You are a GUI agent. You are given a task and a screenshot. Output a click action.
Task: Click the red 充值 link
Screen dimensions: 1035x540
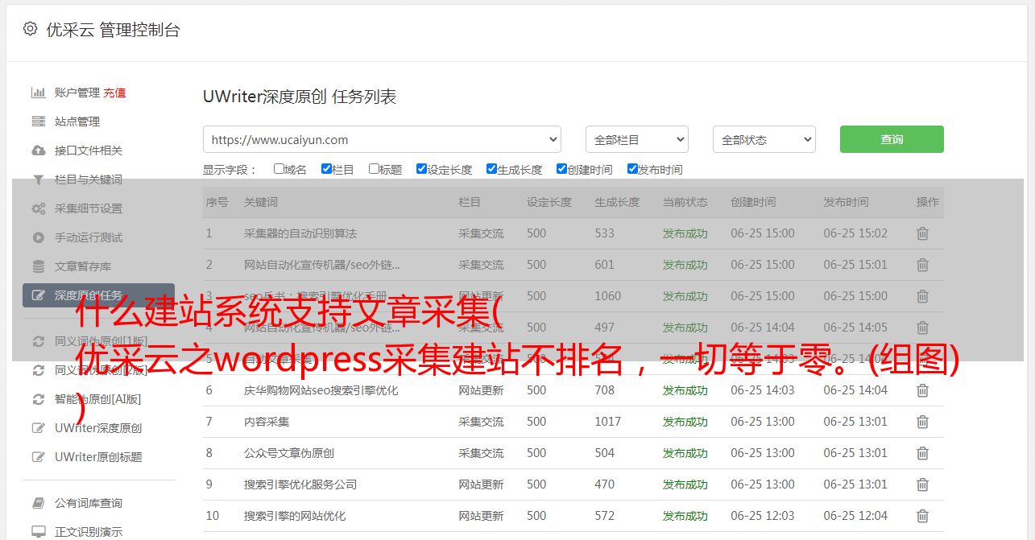pos(114,93)
